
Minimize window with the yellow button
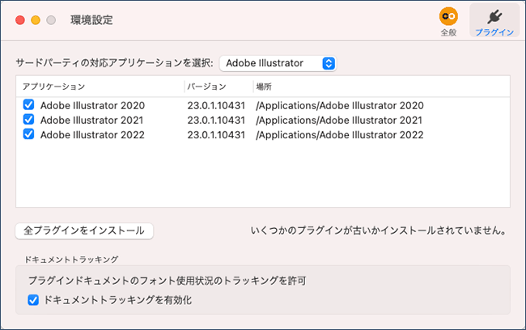[x=36, y=20]
